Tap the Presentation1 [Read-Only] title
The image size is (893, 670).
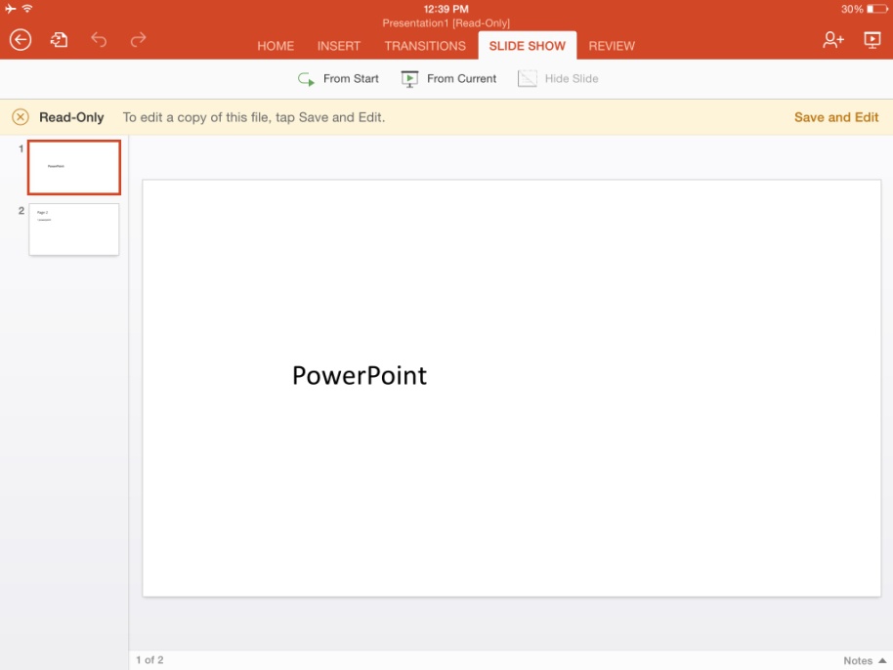click(446, 23)
